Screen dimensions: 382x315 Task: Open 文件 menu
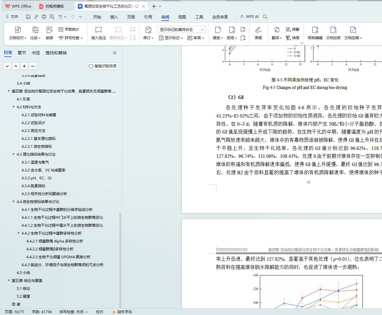point(12,17)
